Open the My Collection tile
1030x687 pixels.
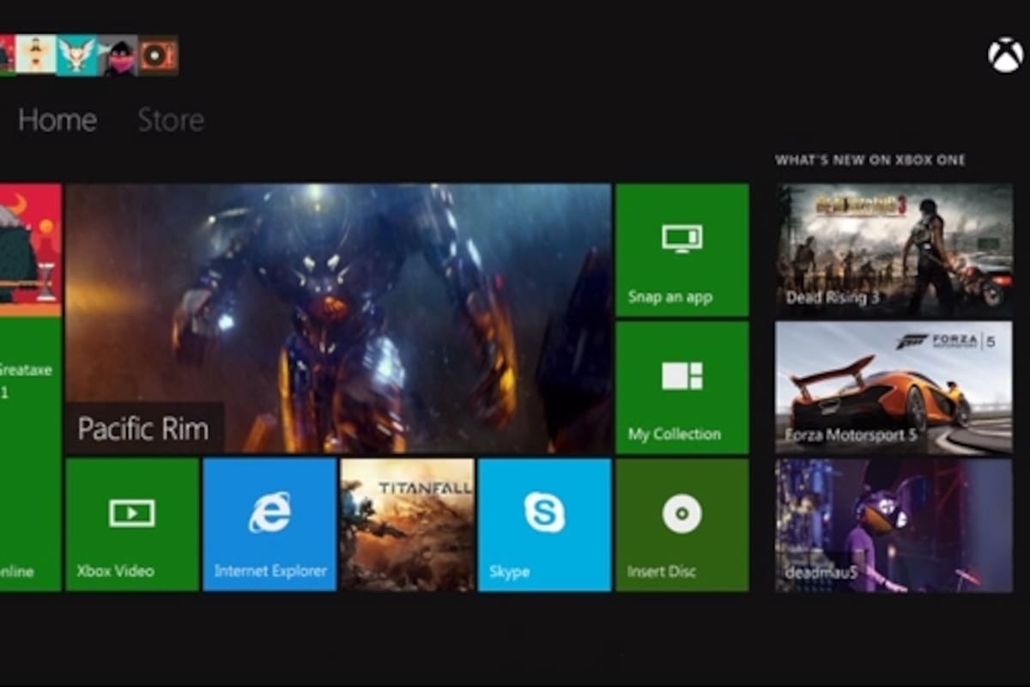coord(682,387)
